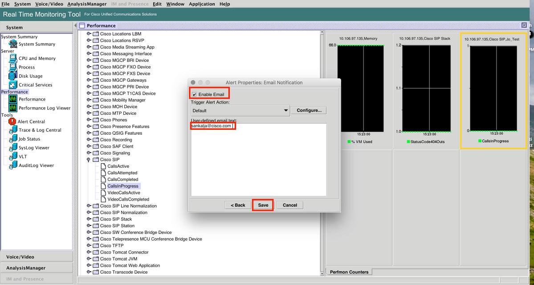This screenshot has height=285, width=534.
Task: Click the Configure... button
Action: pos(309,110)
